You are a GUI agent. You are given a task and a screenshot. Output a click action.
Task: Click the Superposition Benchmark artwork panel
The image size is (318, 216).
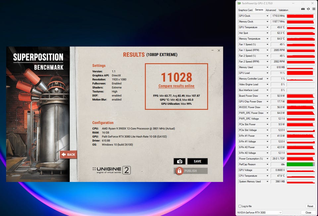click(38, 114)
